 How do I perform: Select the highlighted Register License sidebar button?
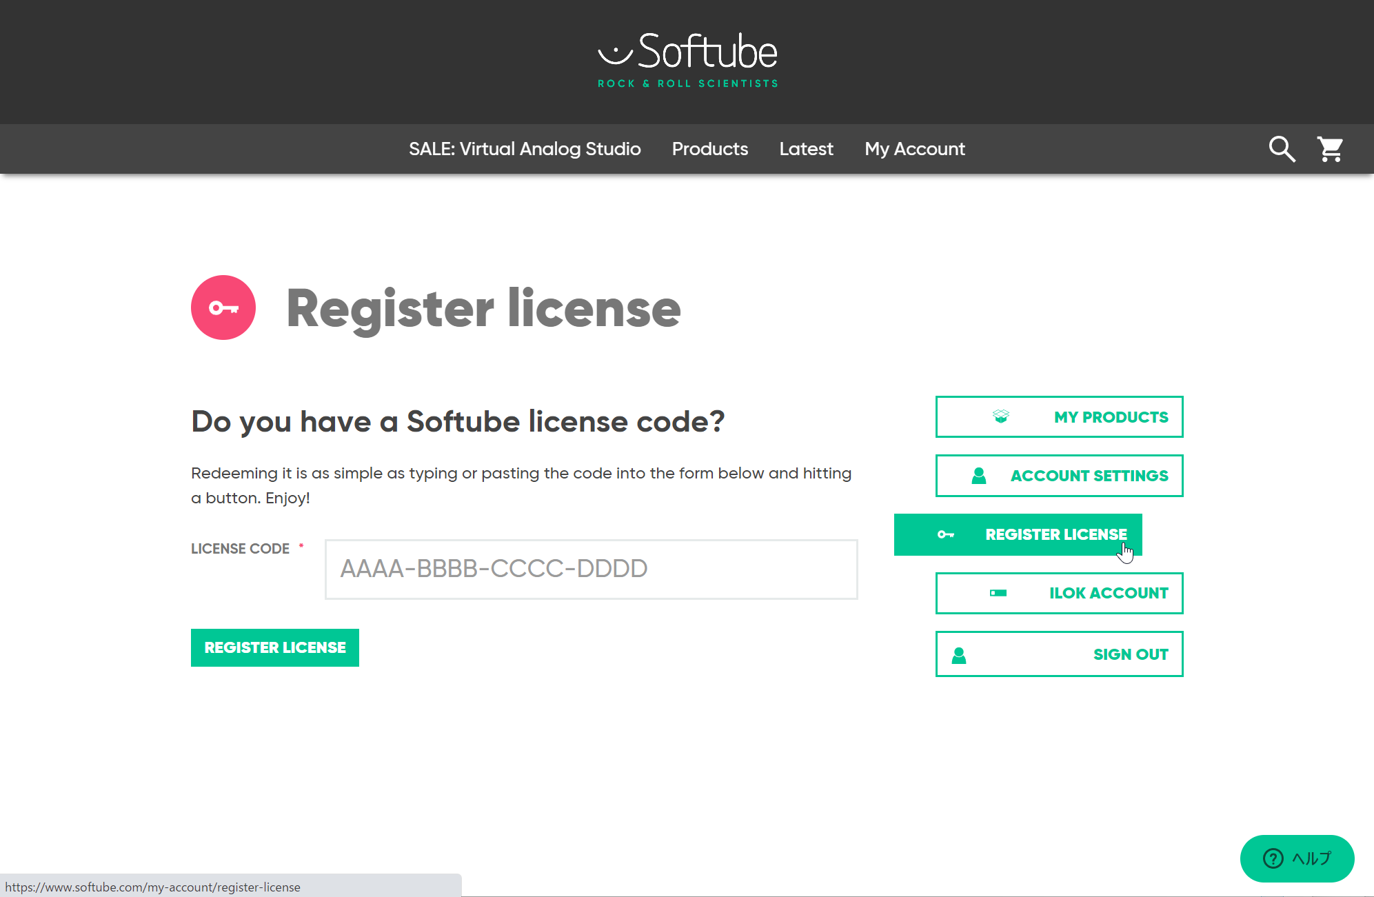(1018, 534)
